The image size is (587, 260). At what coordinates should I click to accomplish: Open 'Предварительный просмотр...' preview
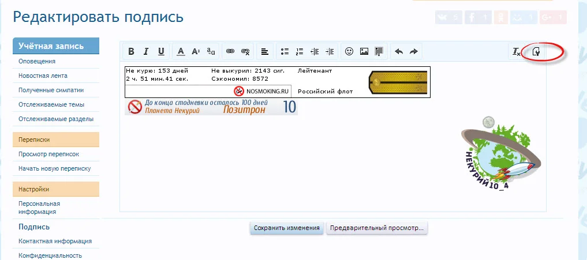click(376, 228)
